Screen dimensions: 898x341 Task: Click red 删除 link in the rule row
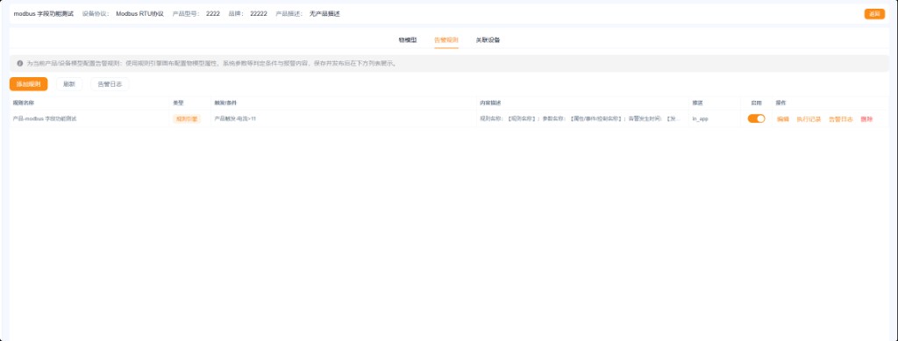pyautogui.click(x=866, y=119)
